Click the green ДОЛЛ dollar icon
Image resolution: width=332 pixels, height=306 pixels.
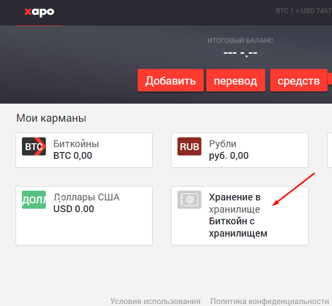point(34,199)
